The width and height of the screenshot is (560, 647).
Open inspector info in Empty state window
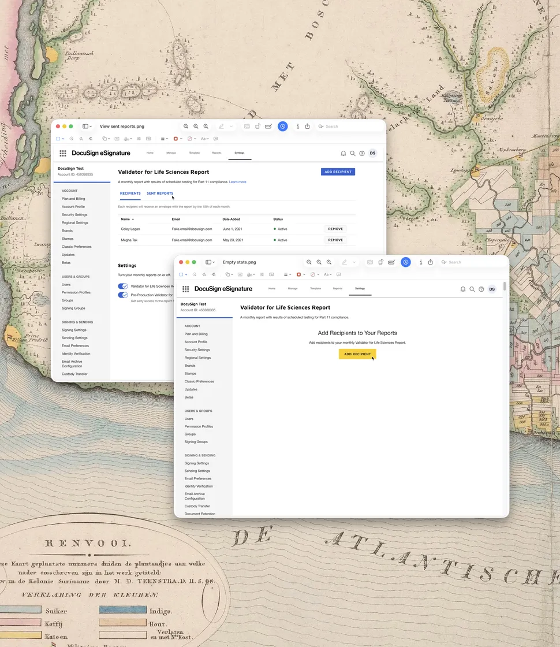coord(421,262)
